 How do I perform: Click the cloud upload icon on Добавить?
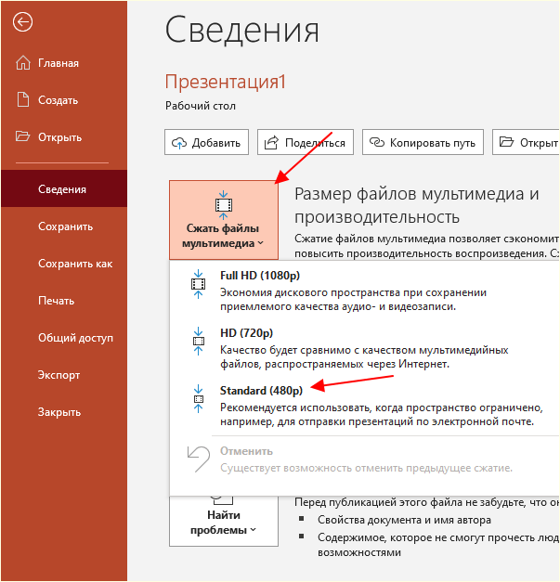(179, 143)
